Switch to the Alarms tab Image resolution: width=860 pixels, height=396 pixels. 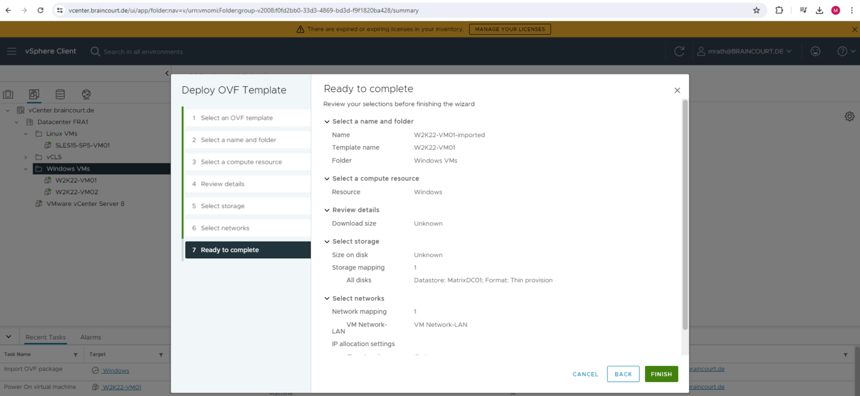point(90,337)
